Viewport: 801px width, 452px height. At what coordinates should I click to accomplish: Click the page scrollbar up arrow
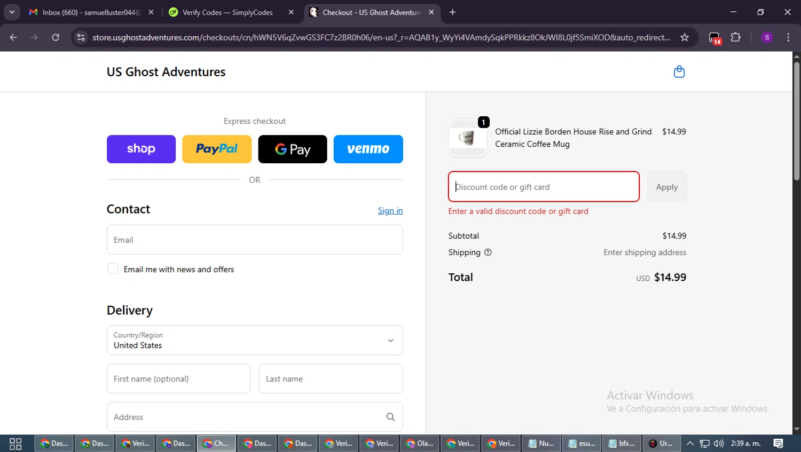797,56
